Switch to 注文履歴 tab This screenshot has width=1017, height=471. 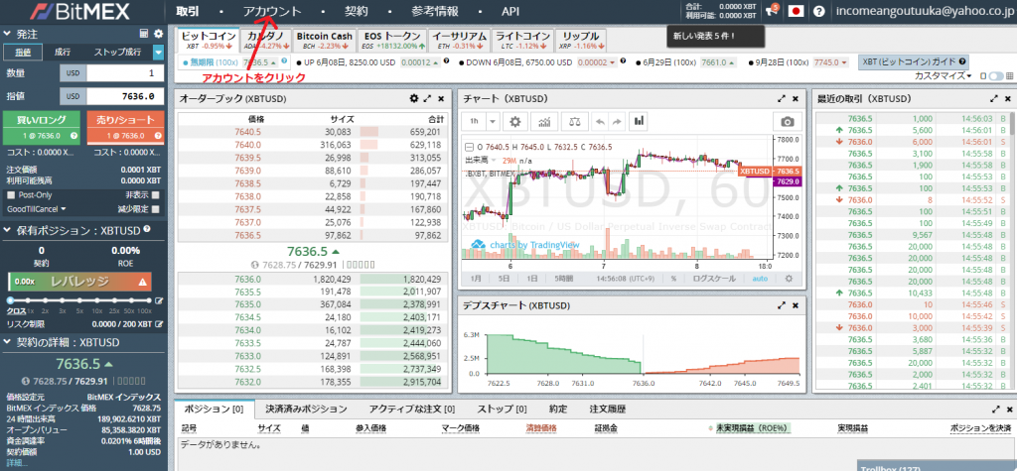(607, 409)
